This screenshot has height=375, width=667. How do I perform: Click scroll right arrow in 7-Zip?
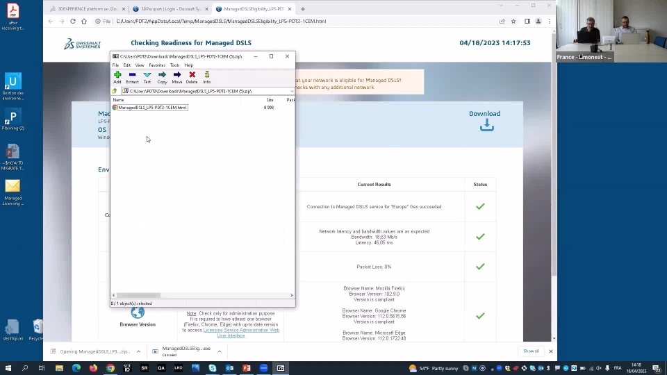[292, 295]
